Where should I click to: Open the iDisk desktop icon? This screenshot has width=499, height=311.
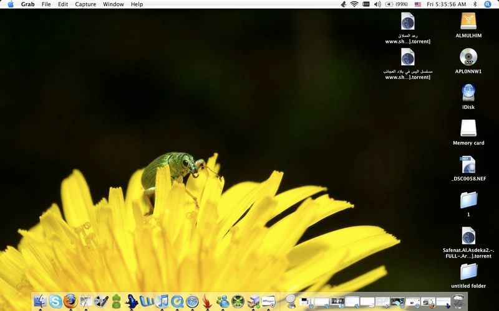click(x=468, y=93)
